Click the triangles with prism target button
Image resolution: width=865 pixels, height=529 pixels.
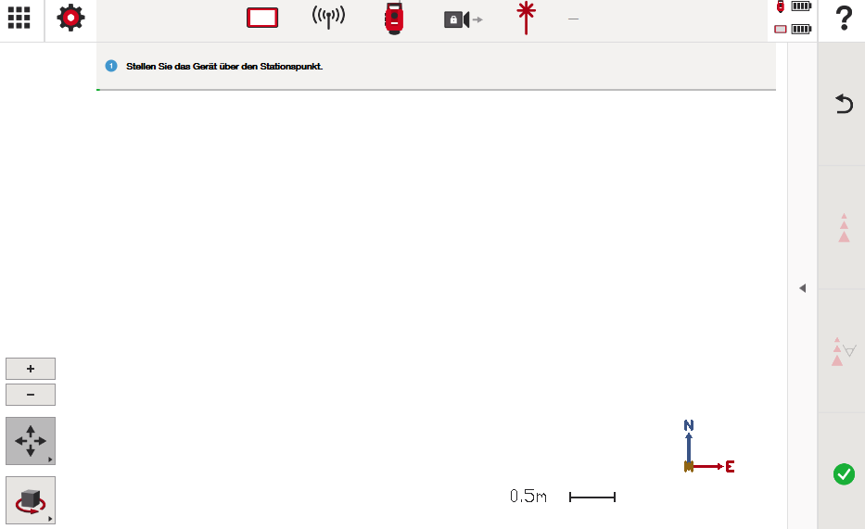(844, 351)
